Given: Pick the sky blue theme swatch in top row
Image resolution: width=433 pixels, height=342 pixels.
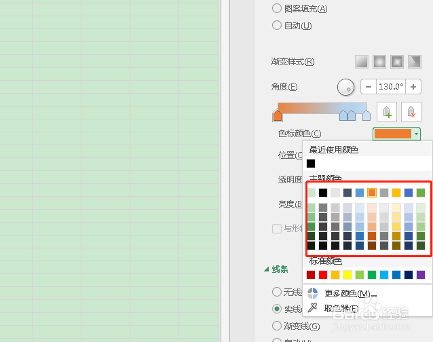Looking at the screenshot, I should 360,193.
